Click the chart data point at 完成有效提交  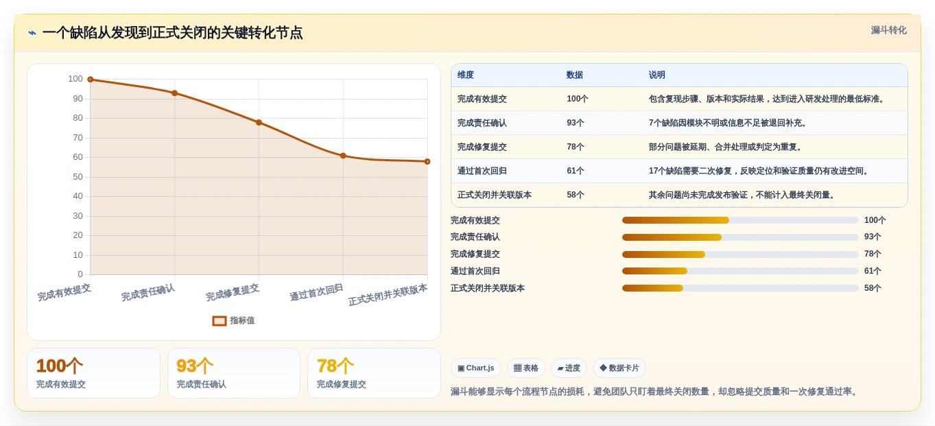click(x=90, y=80)
